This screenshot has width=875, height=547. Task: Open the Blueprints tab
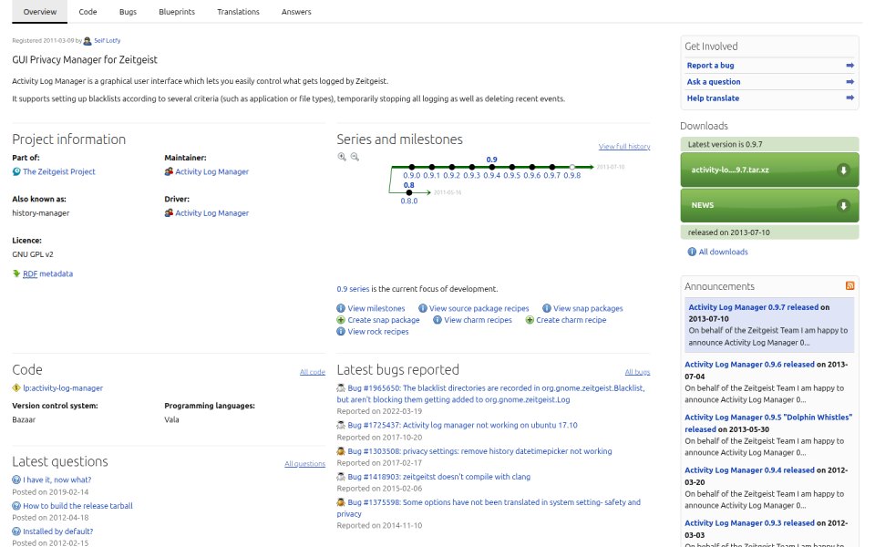pos(177,12)
